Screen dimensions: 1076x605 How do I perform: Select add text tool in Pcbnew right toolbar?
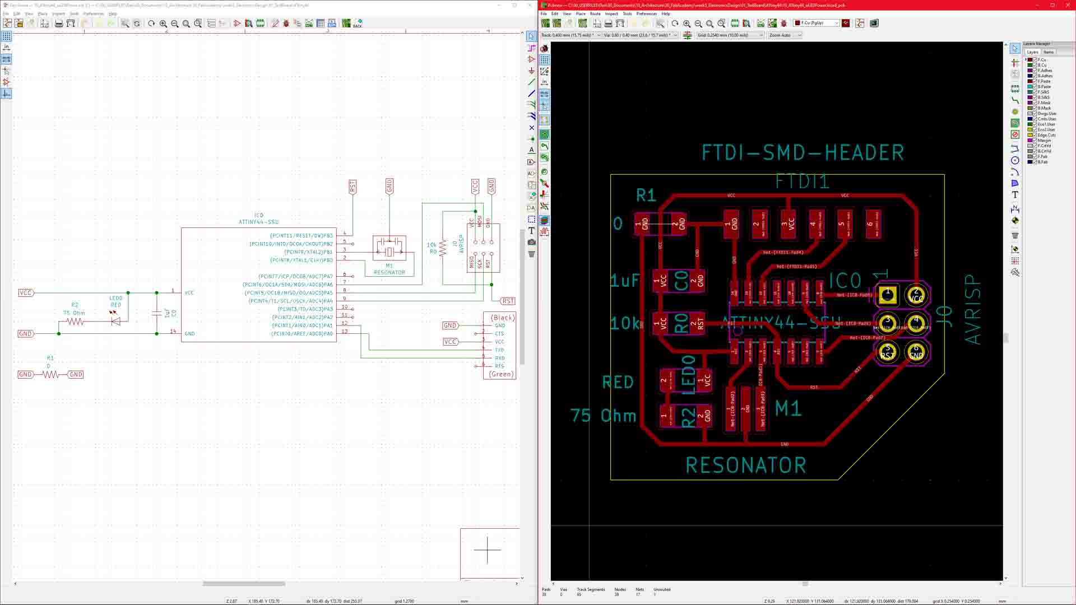click(1015, 195)
